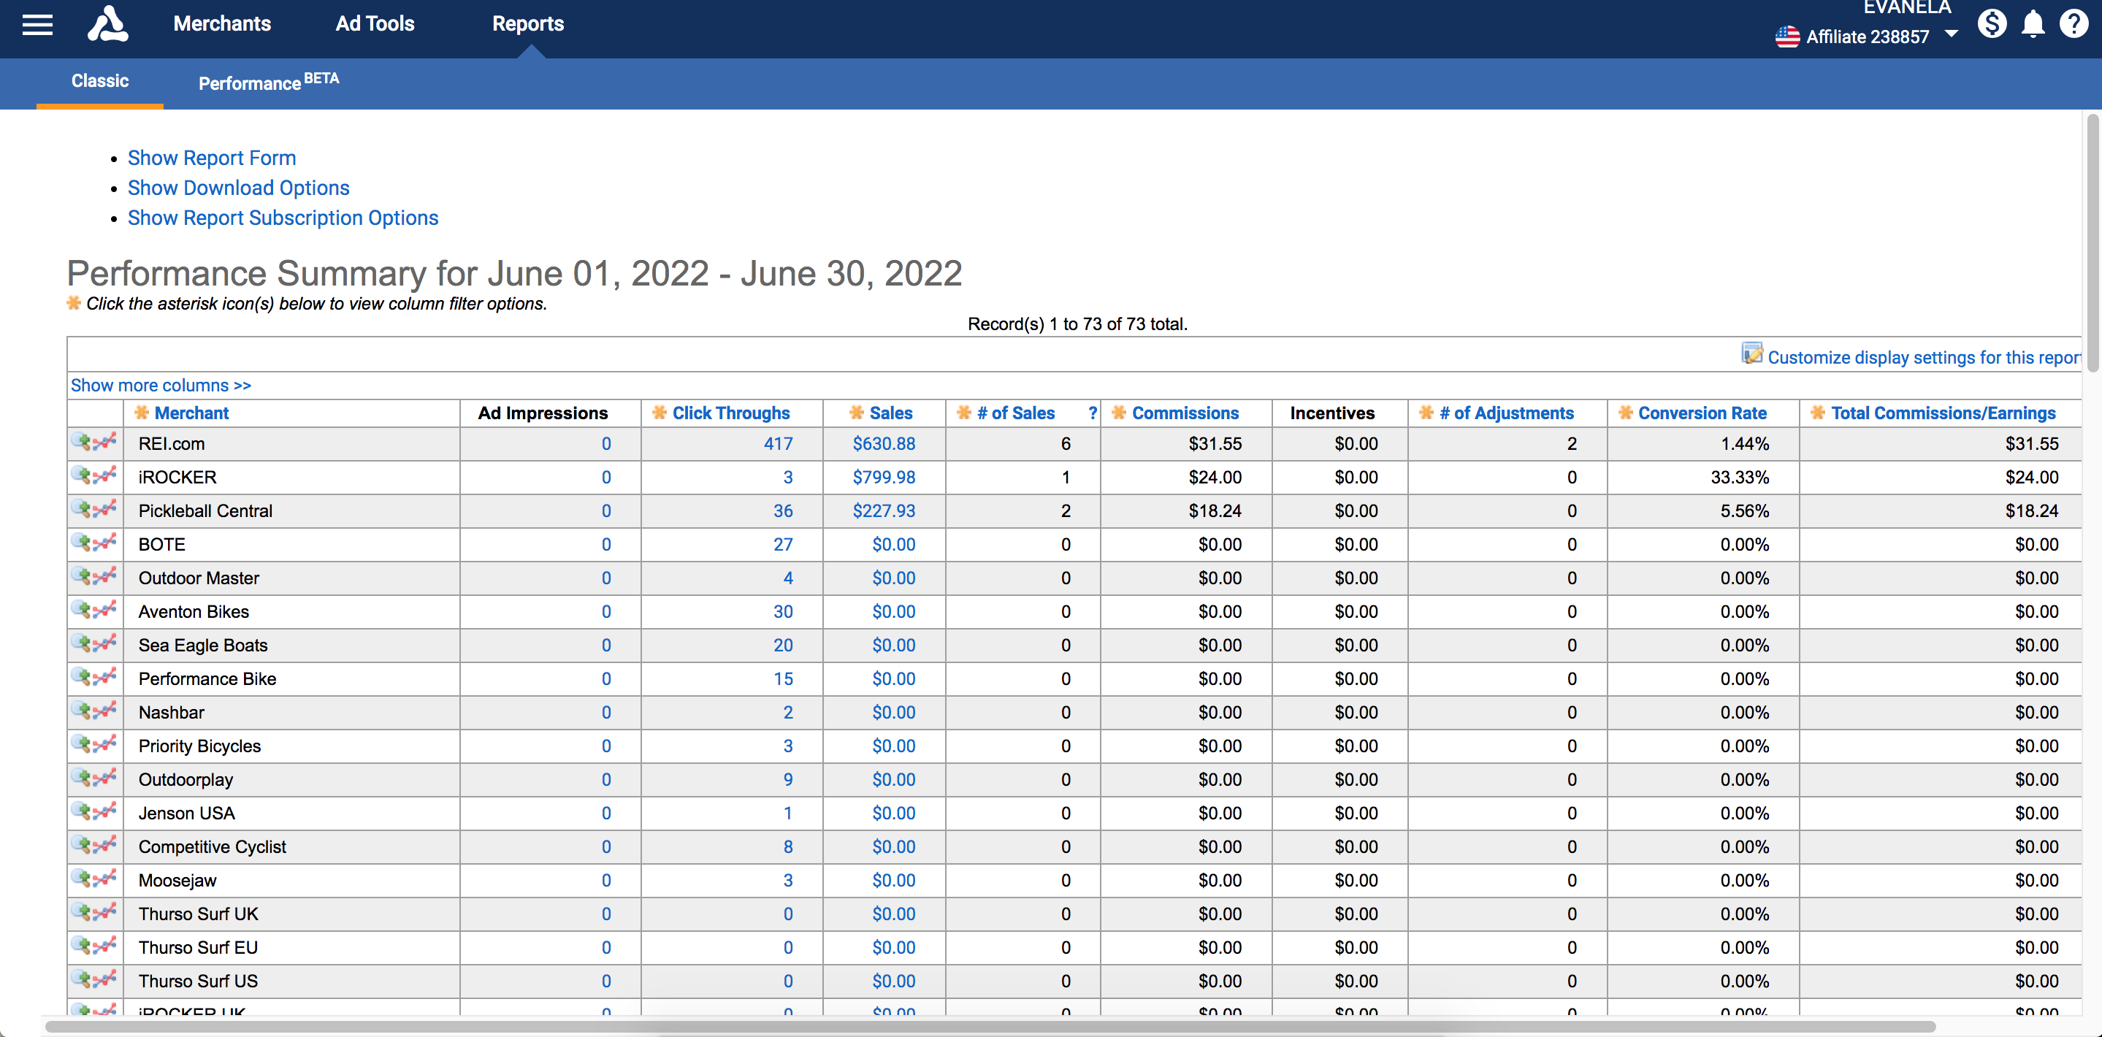Open the Merchants menu
The width and height of the screenshot is (2102, 1037).
click(222, 23)
